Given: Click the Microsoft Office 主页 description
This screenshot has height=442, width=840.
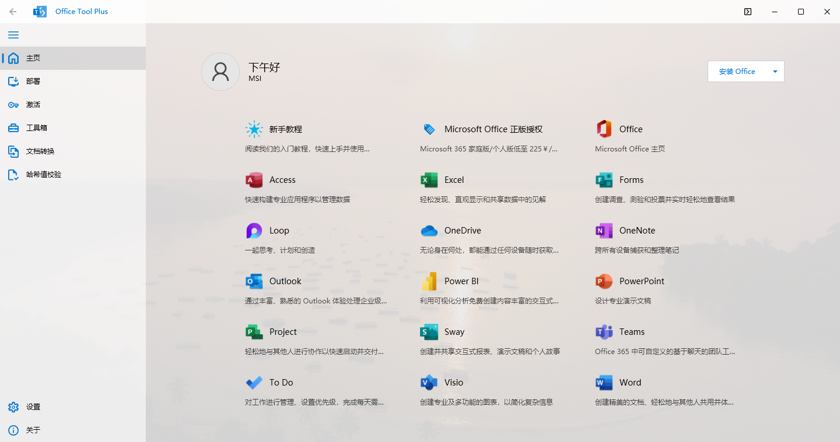Looking at the screenshot, I should tap(630, 149).
